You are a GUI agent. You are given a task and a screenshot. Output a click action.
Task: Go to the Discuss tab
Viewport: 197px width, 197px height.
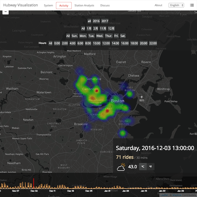click(105, 5)
